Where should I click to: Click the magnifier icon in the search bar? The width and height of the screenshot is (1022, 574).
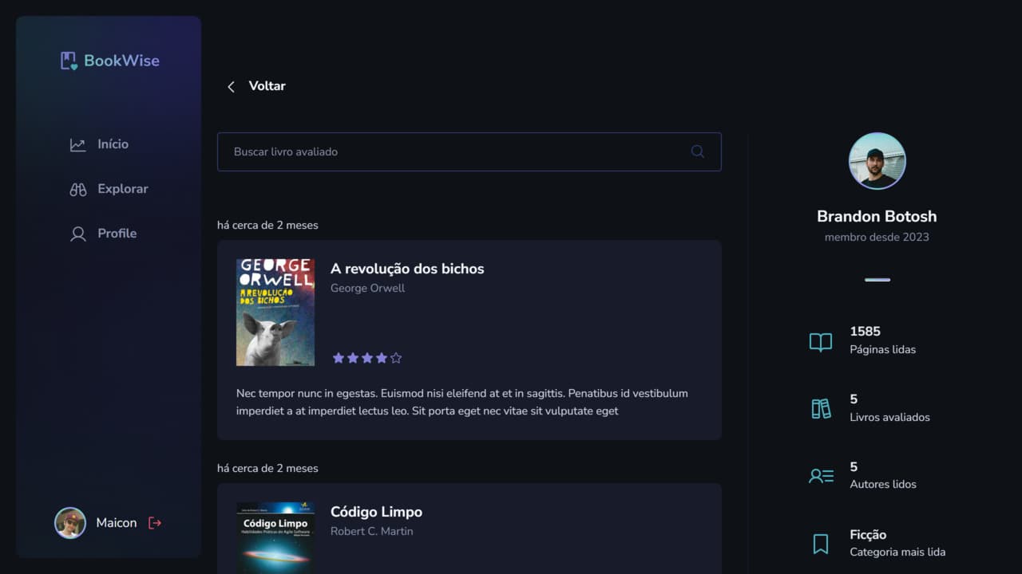point(696,151)
